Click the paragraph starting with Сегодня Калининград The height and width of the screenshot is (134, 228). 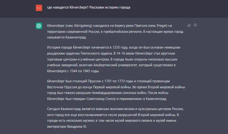(115, 118)
